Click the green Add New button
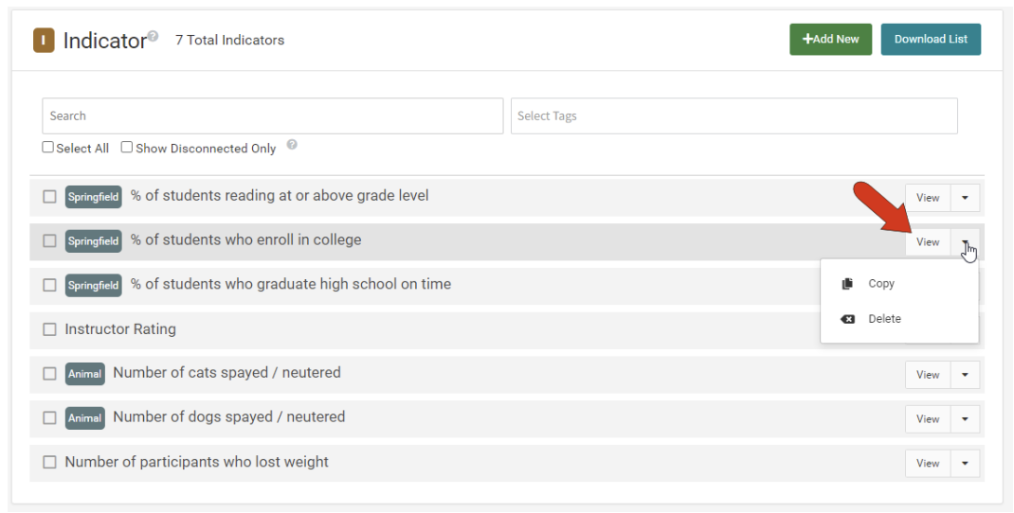This screenshot has width=1014, height=513. [830, 40]
